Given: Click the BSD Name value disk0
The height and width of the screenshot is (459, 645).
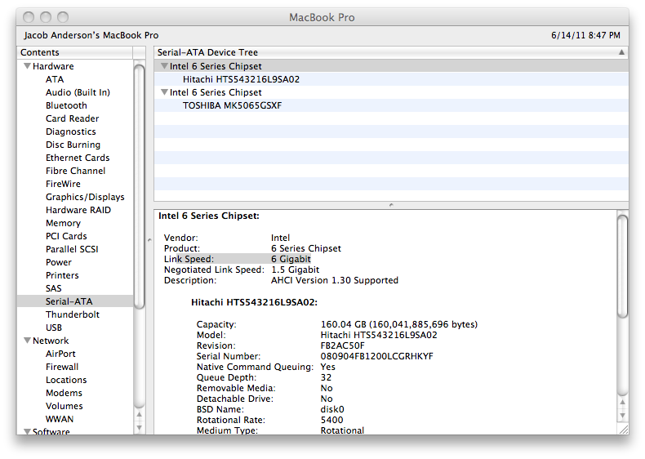Looking at the screenshot, I should [x=332, y=409].
